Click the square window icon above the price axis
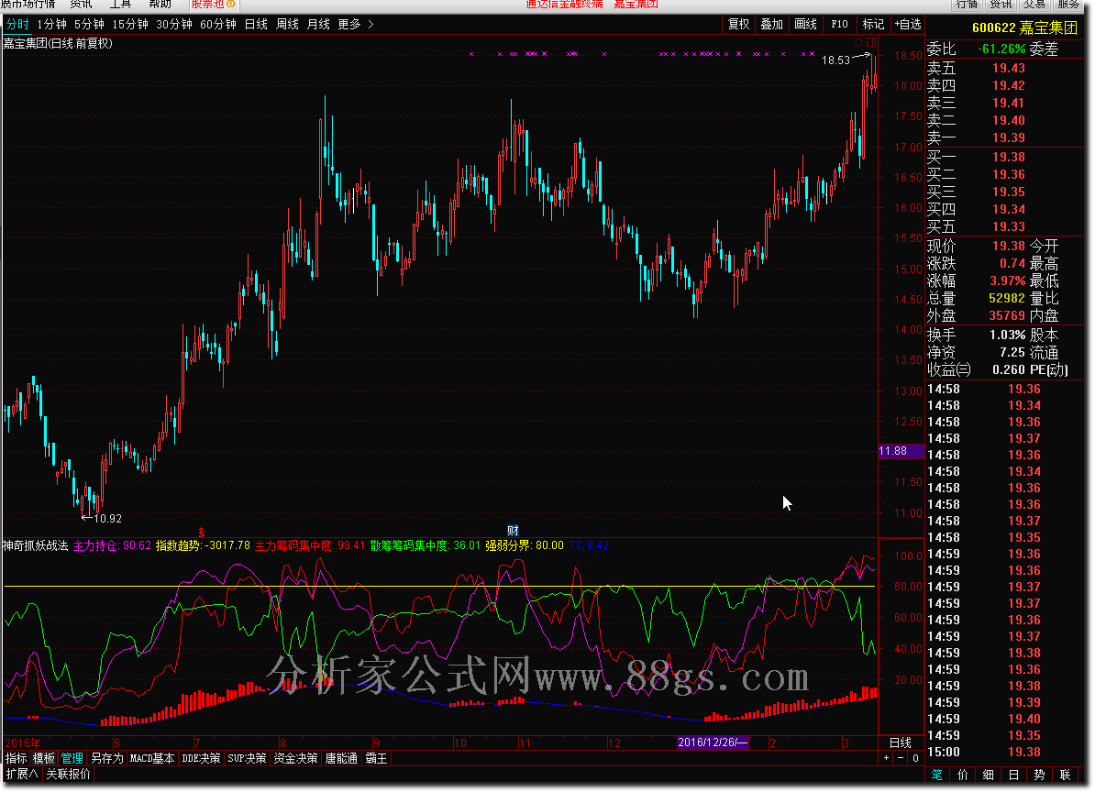The height and width of the screenshot is (792, 1095). pos(871,42)
